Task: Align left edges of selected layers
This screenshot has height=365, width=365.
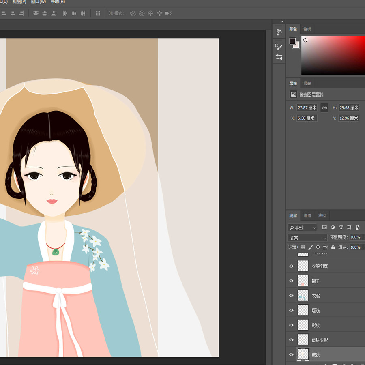Action: click(4, 13)
